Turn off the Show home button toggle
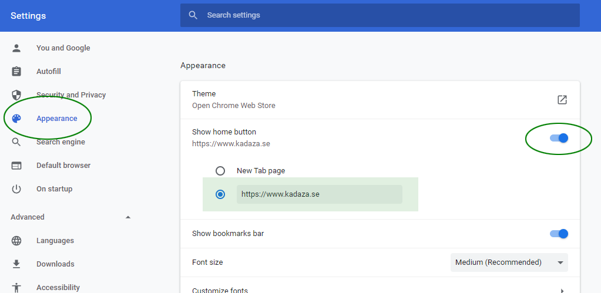 (559, 138)
